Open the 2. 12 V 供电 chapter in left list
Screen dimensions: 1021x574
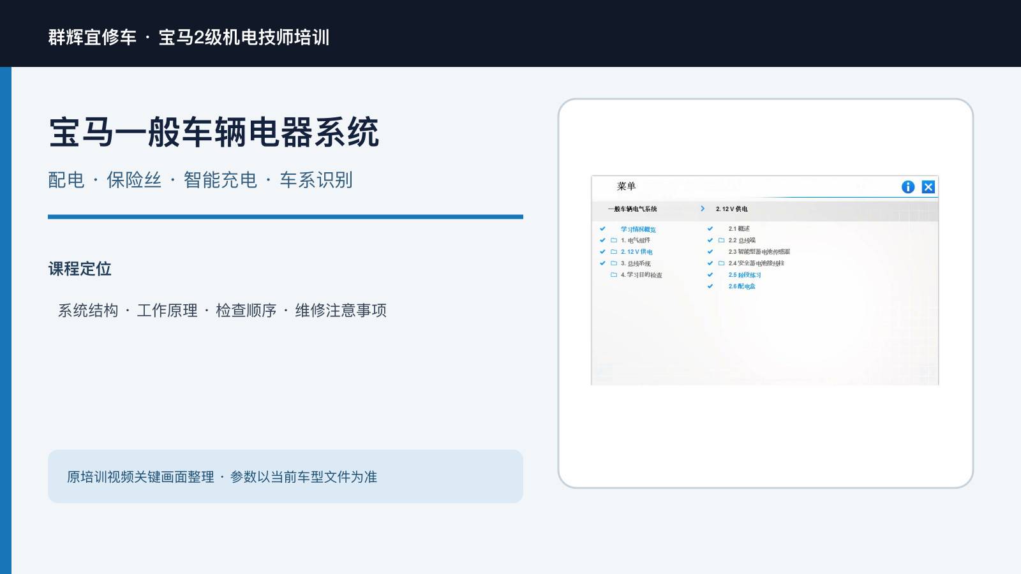(636, 252)
